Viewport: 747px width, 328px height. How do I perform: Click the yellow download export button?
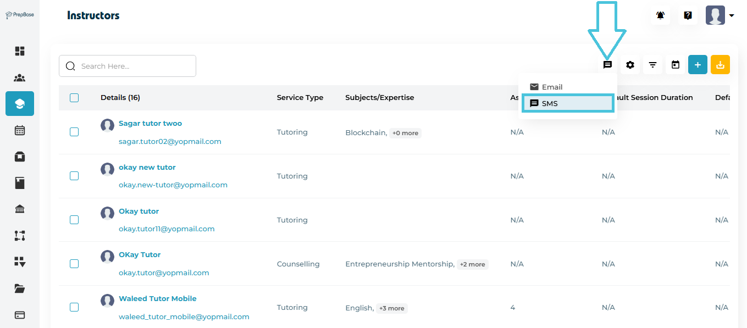(x=720, y=65)
